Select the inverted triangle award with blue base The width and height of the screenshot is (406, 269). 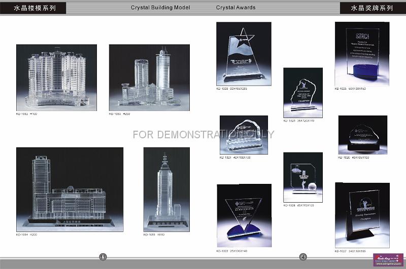tap(244, 216)
